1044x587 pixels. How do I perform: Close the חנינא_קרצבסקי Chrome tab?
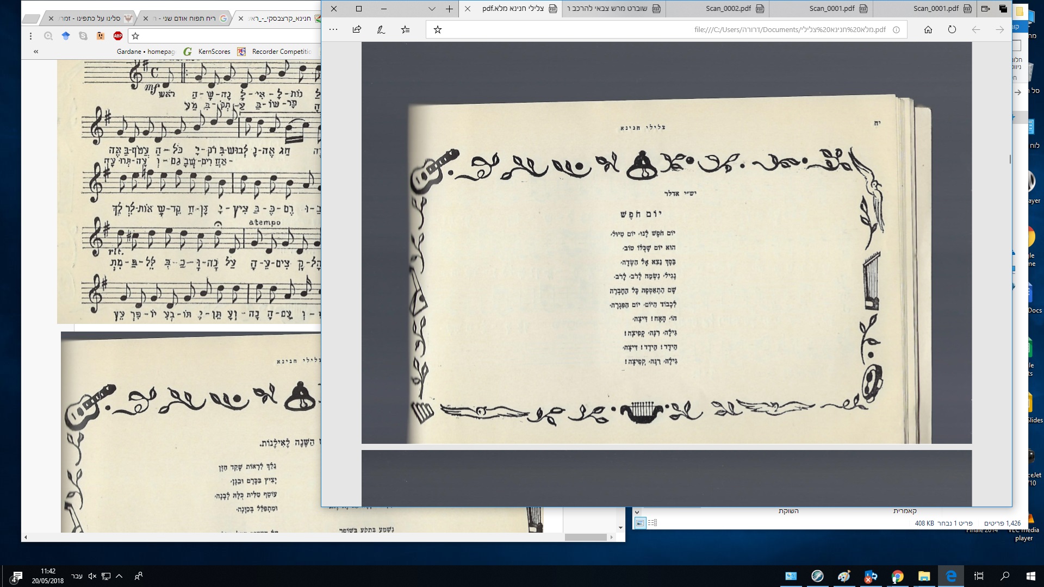pos(240,18)
